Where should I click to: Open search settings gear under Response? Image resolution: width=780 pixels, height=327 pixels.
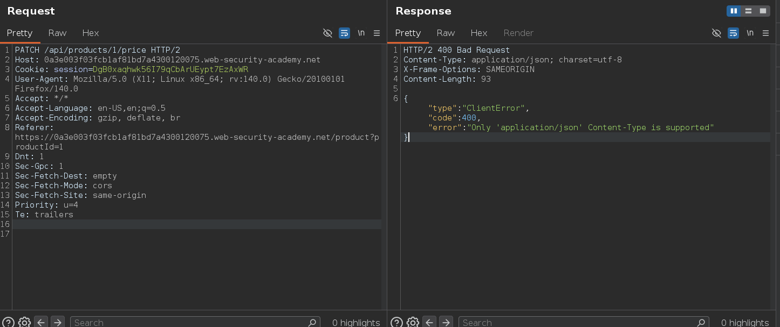pos(413,322)
